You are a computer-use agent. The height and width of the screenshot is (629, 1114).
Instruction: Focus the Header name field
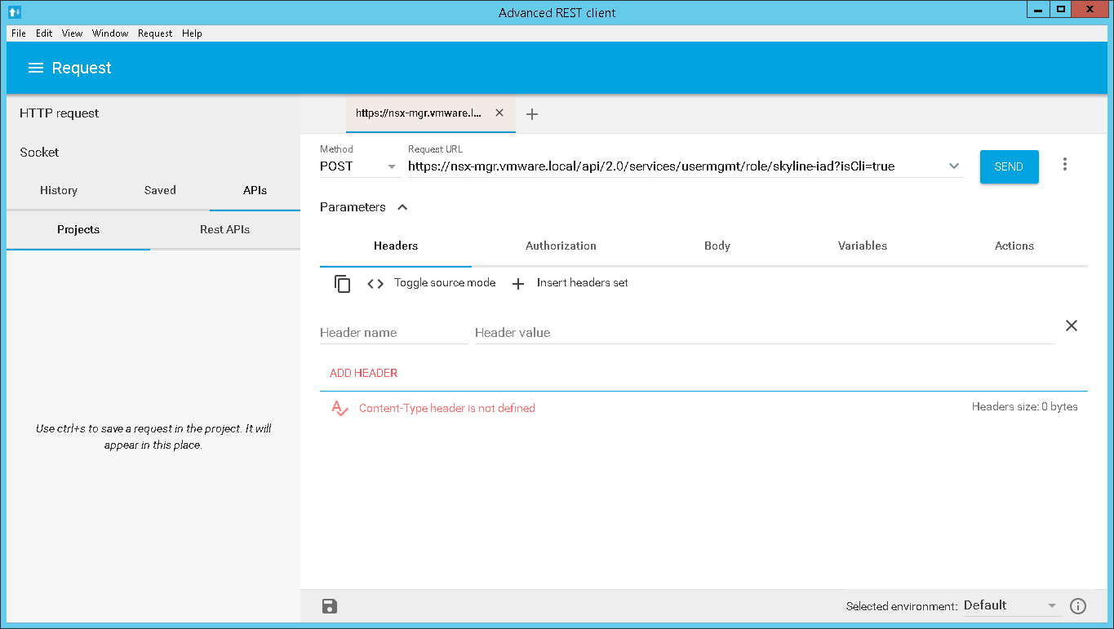point(394,333)
